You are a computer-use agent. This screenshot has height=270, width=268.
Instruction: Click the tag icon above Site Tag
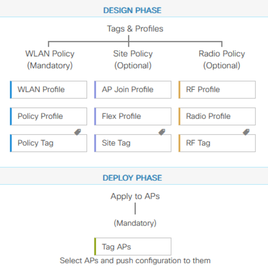162,132
